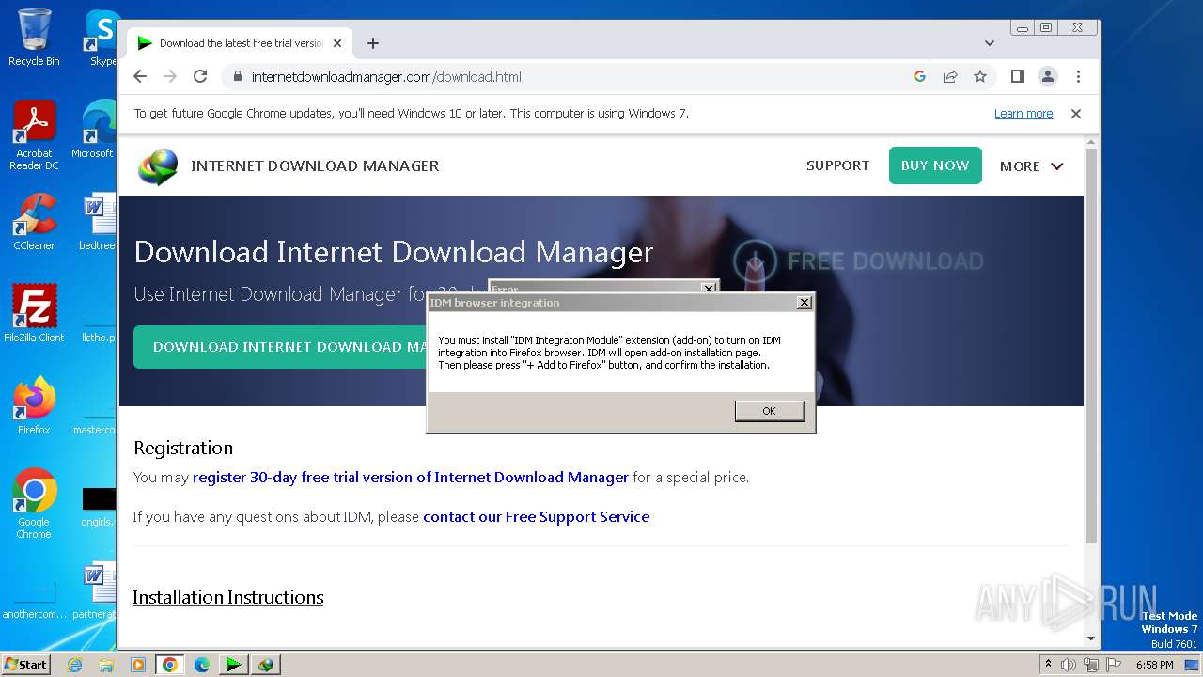Select the Google Chrome desktop icon
Screen dimensions: 1203x677
(34, 504)
